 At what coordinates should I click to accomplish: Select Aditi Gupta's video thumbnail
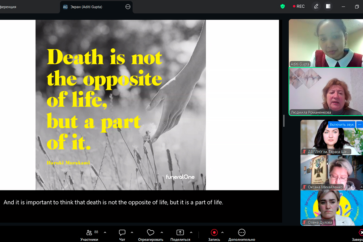(x=326, y=43)
